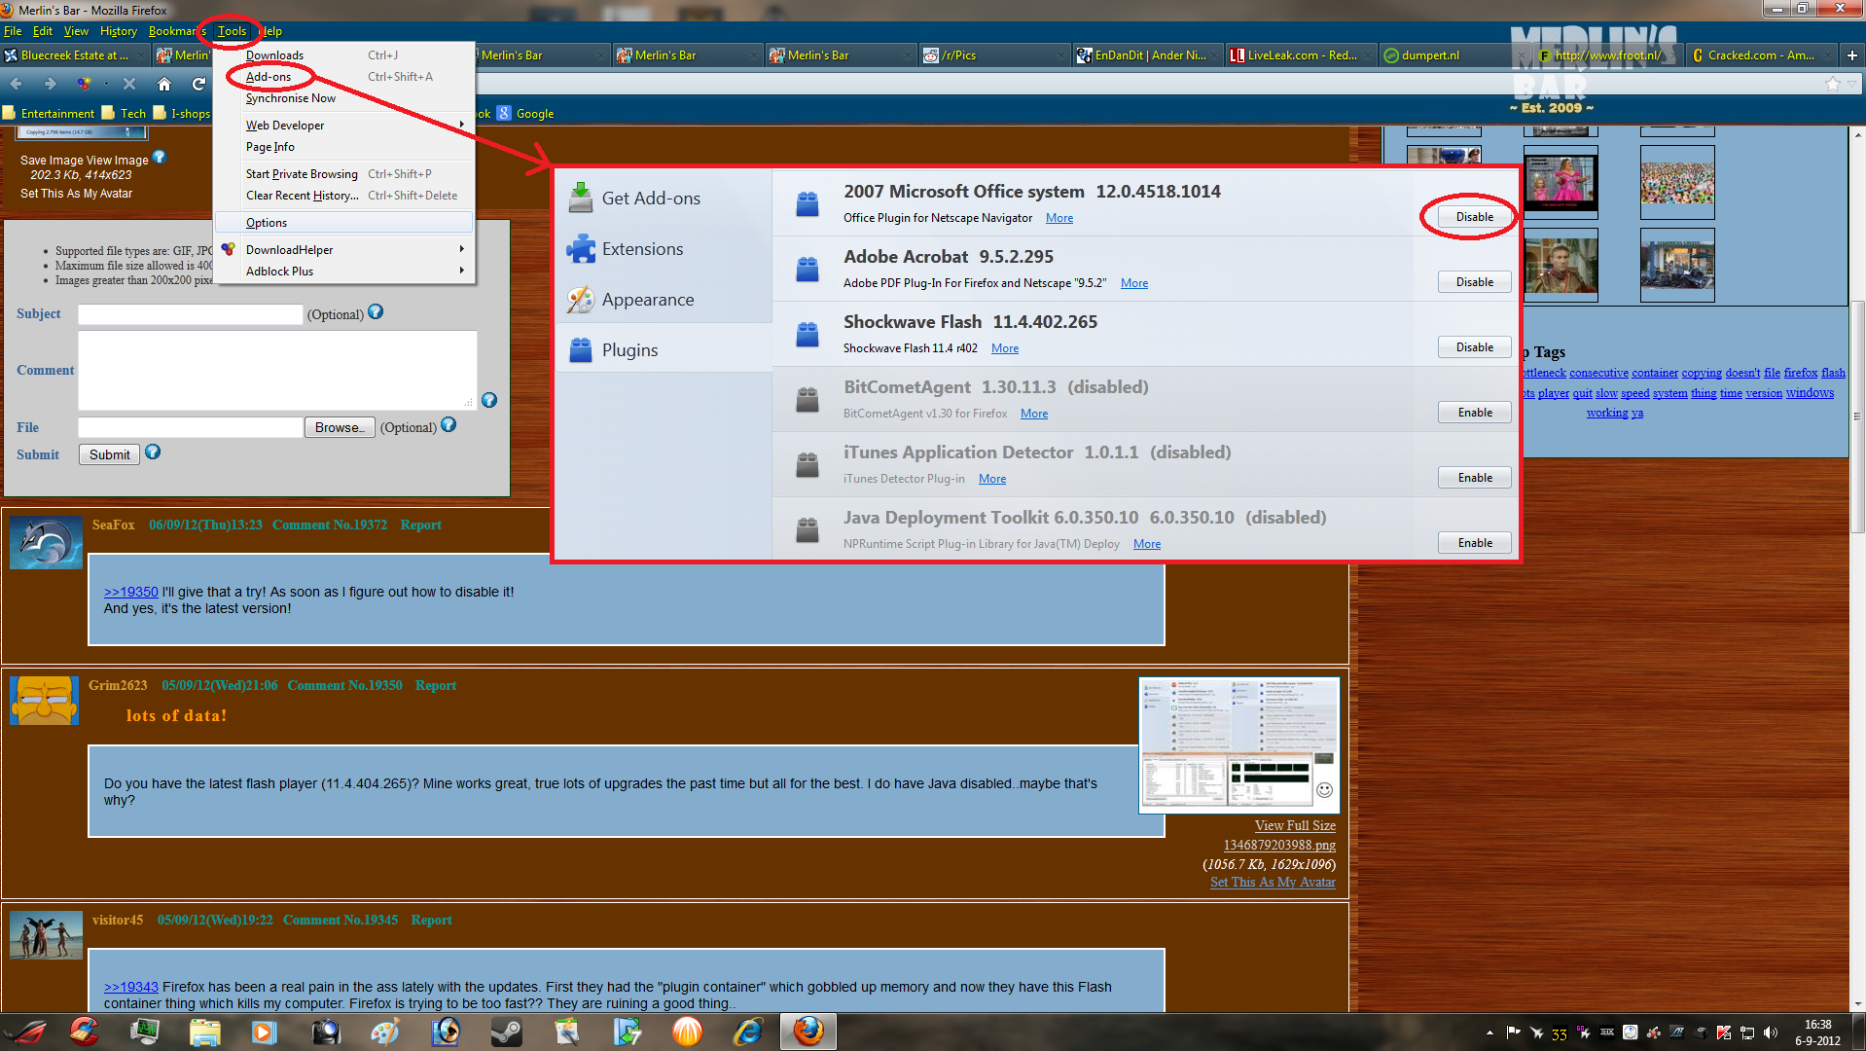Choose Options in the Tools menu
The image size is (1866, 1051).
pyautogui.click(x=344, y=222)
